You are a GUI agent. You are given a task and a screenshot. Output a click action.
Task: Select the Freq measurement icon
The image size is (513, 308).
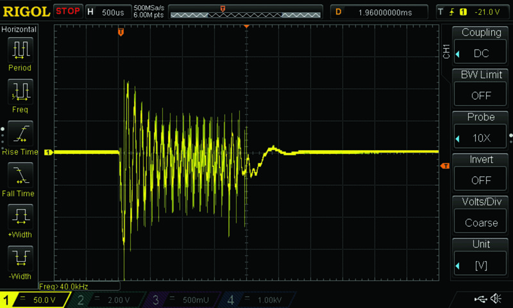[19, 92]
